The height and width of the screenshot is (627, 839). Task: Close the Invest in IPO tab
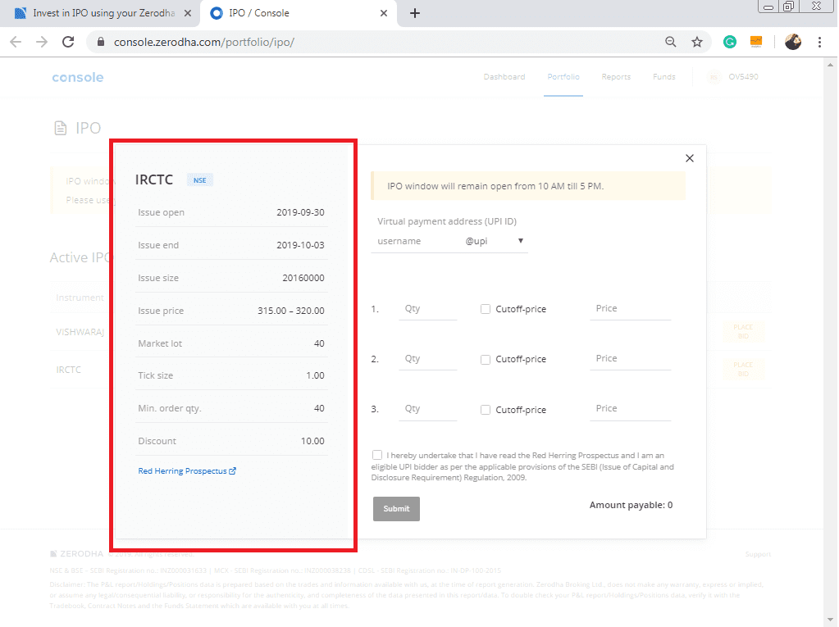point(188,13)
